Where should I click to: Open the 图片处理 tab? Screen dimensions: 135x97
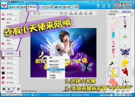tap(14, 7)
